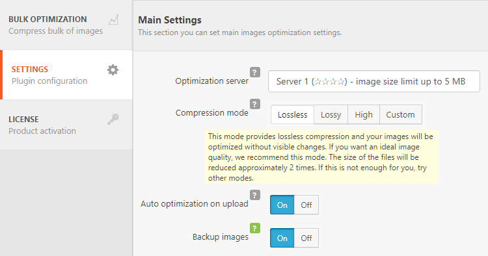Choose Custom compression mode

pyautogui.click(x=401, y=114)
